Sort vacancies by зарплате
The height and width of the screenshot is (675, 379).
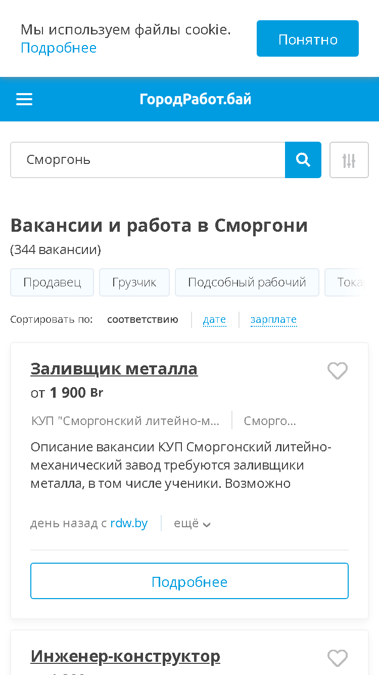pos(273,320)
